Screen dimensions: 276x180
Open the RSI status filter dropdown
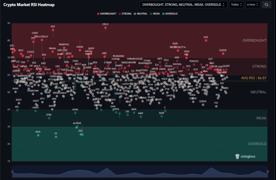tap(183, 5)
